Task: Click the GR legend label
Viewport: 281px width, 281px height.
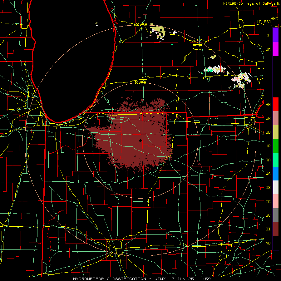Action: (x=268, y=118)
